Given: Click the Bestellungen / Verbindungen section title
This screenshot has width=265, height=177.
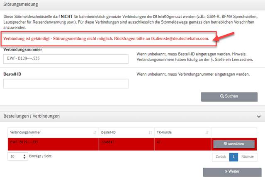Looking at the screenshot, I should coord(32,116).
